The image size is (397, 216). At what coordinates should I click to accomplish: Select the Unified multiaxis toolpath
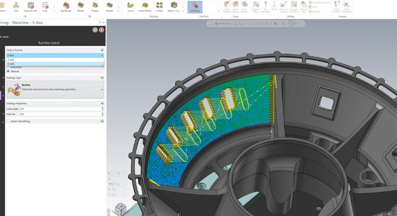(x=159, y=7)
